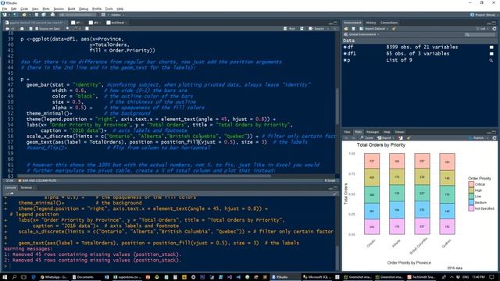Viewport: 500px width, 281px height.
Task: Open the Tools menu
Action: pos(109,9)
